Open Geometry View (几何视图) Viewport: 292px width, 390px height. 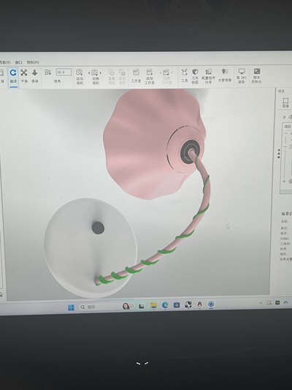(195, 76)
